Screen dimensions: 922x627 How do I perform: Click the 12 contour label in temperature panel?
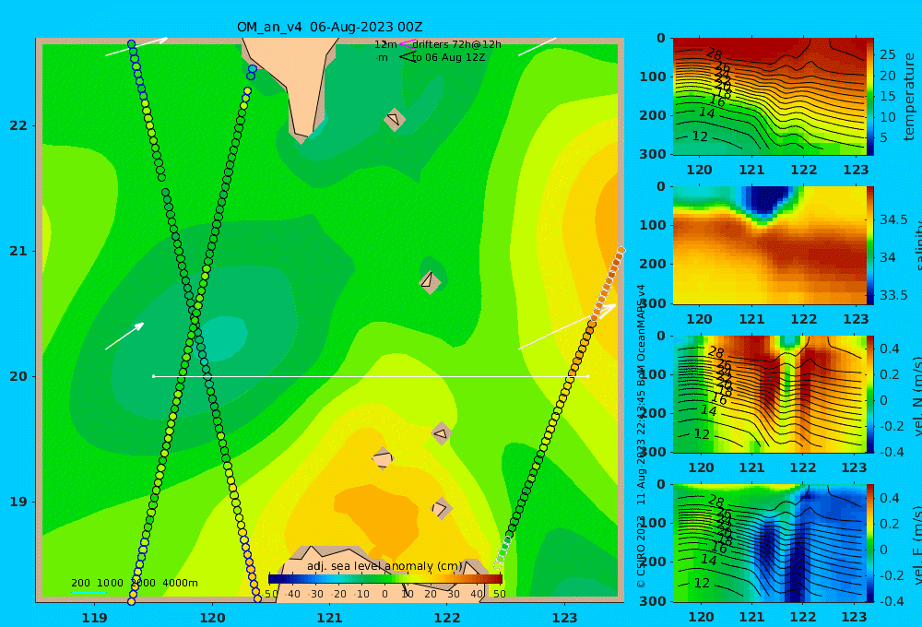(x=700, y=136)
